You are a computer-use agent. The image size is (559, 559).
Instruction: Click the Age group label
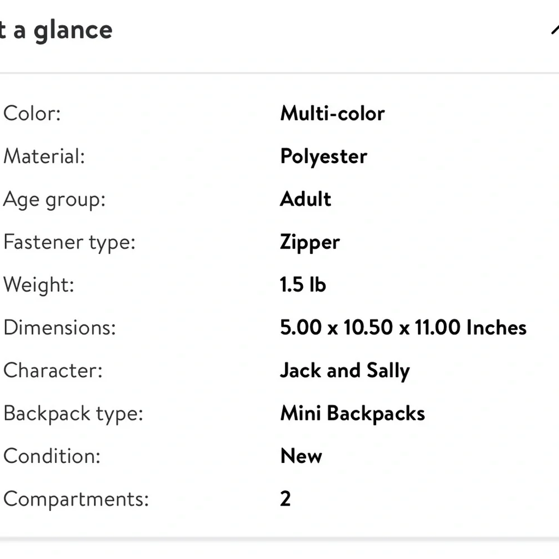(x=54, y=200)
